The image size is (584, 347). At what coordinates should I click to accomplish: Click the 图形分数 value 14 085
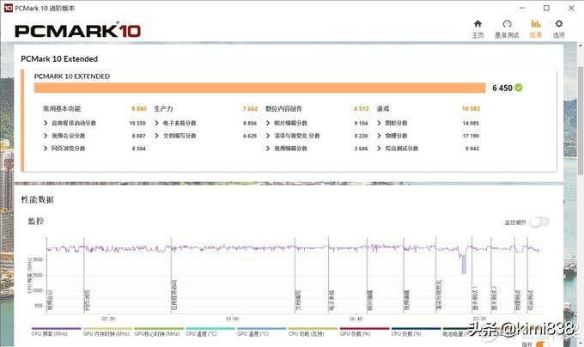(x=471, y=123)
